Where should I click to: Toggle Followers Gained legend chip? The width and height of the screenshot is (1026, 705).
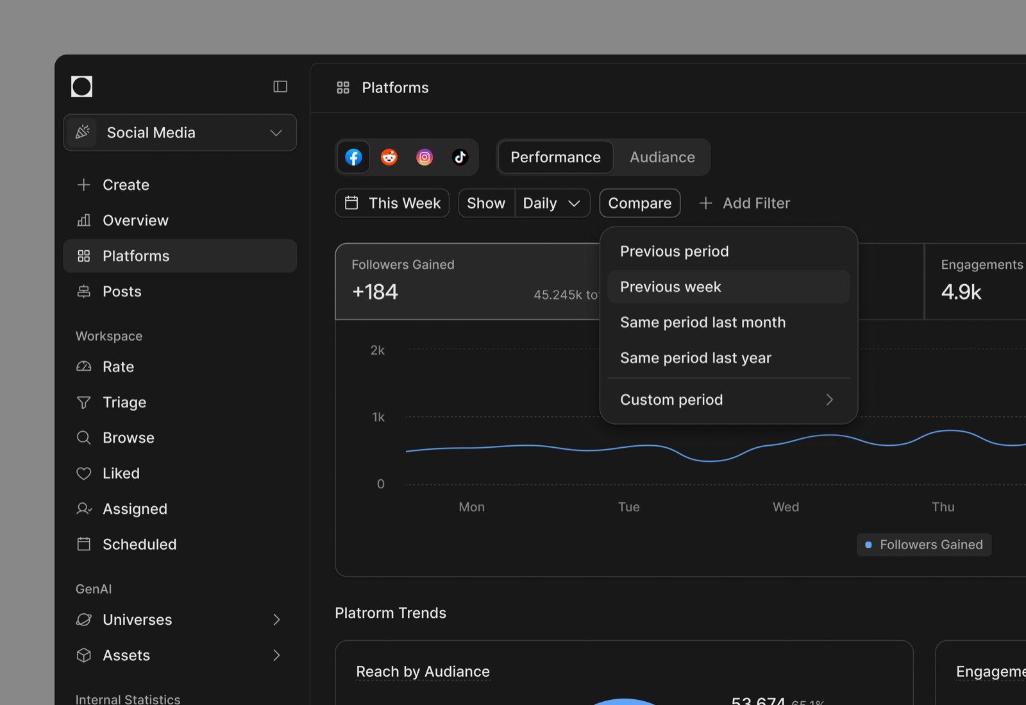924,545
